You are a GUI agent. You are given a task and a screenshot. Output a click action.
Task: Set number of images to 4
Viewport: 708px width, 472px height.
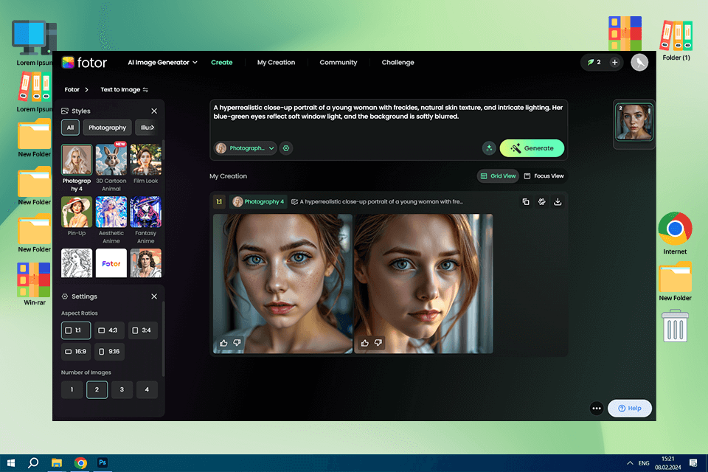pyautogui.click(x=147, y=389)
